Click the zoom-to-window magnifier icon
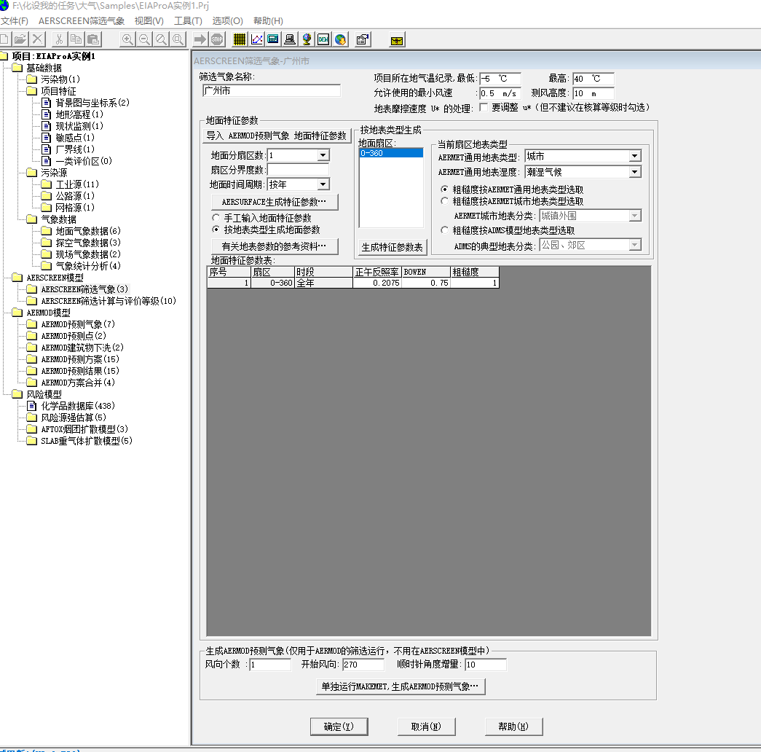 tap(178, 39)
